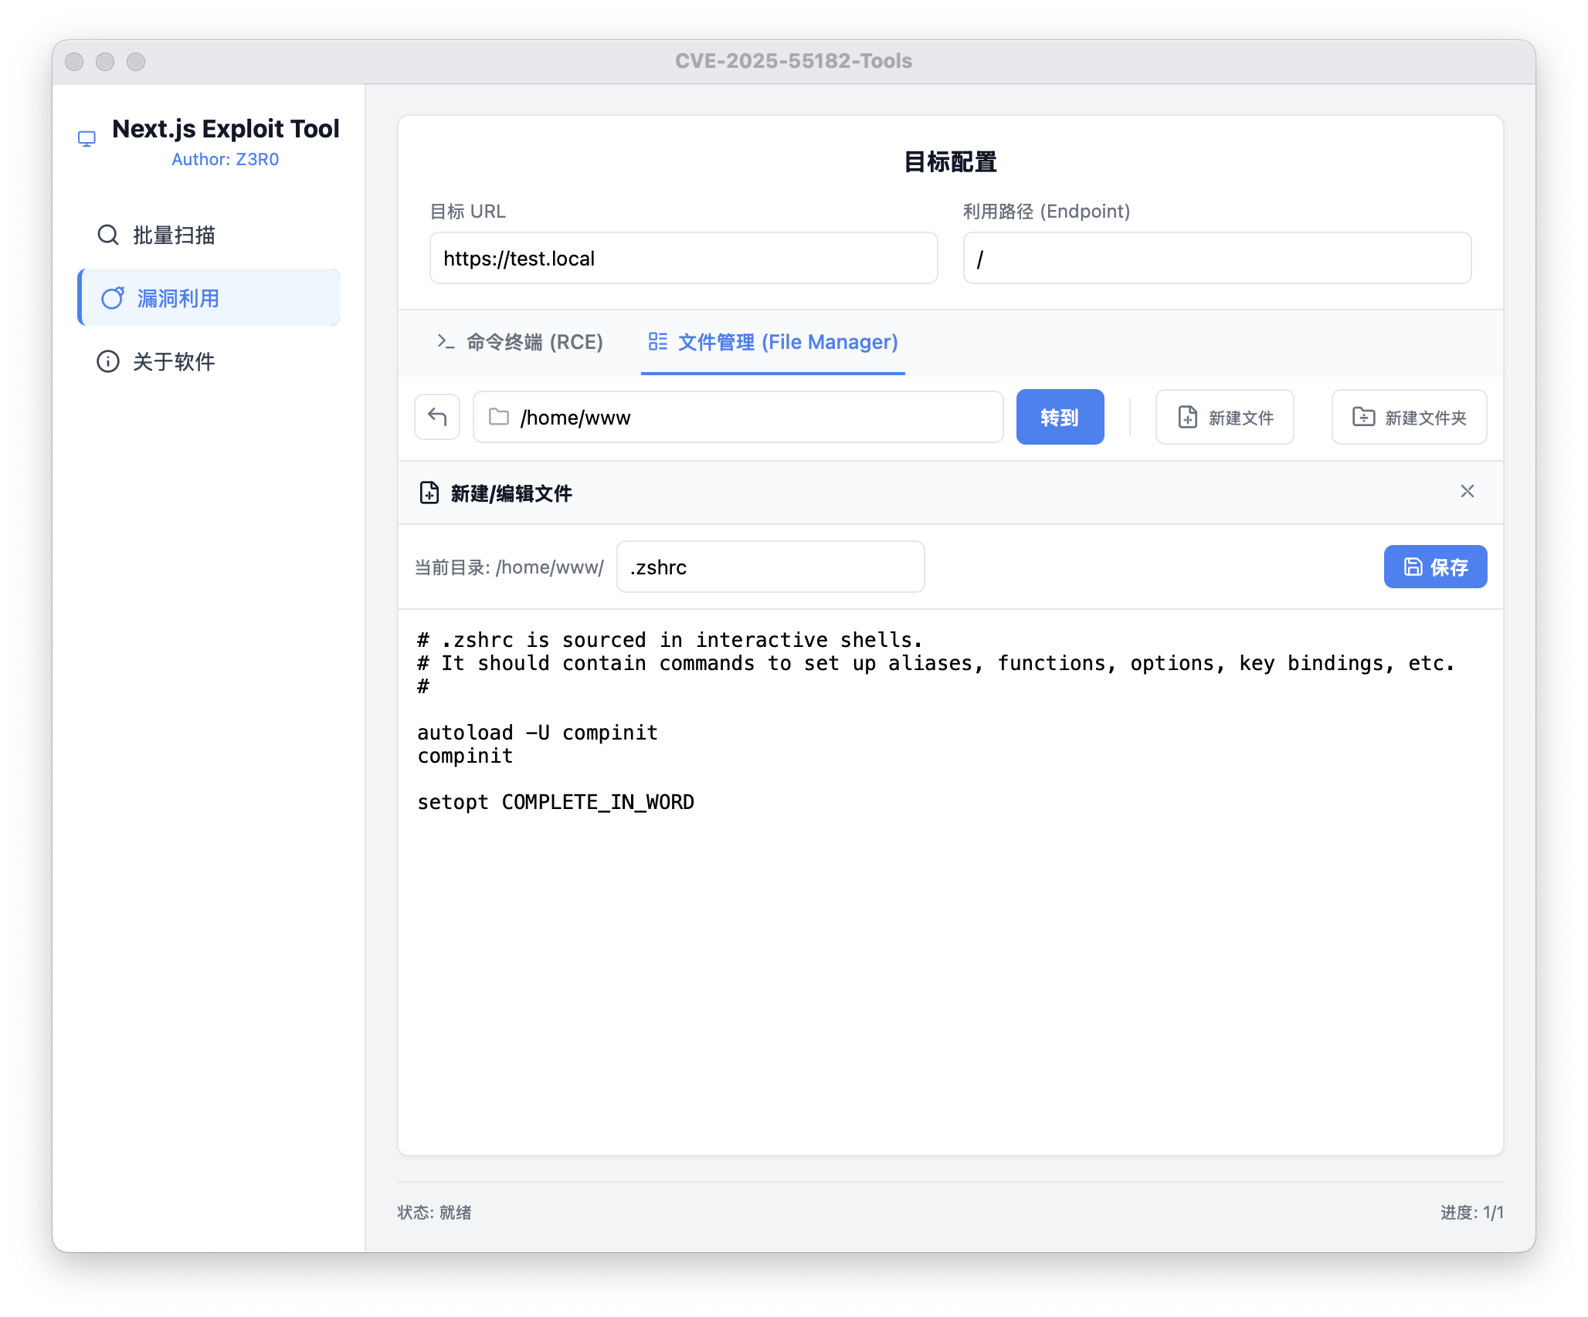
Task: Select the 文件管理 (File Manager) tab
Action: (773, 342)
